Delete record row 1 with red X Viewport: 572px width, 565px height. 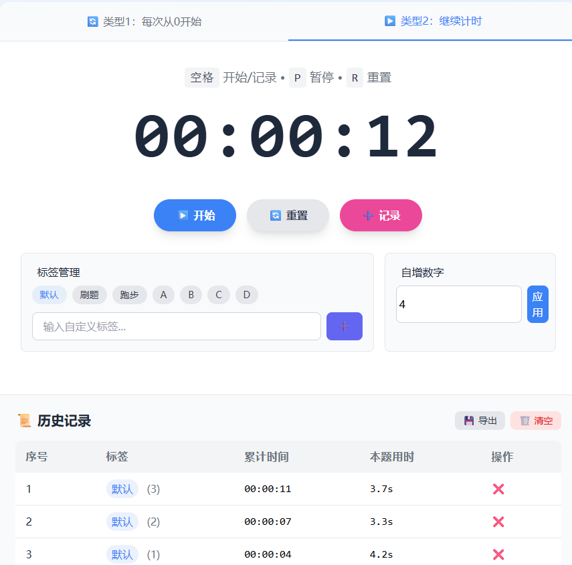pyautogui.click(x=498, y=489)
